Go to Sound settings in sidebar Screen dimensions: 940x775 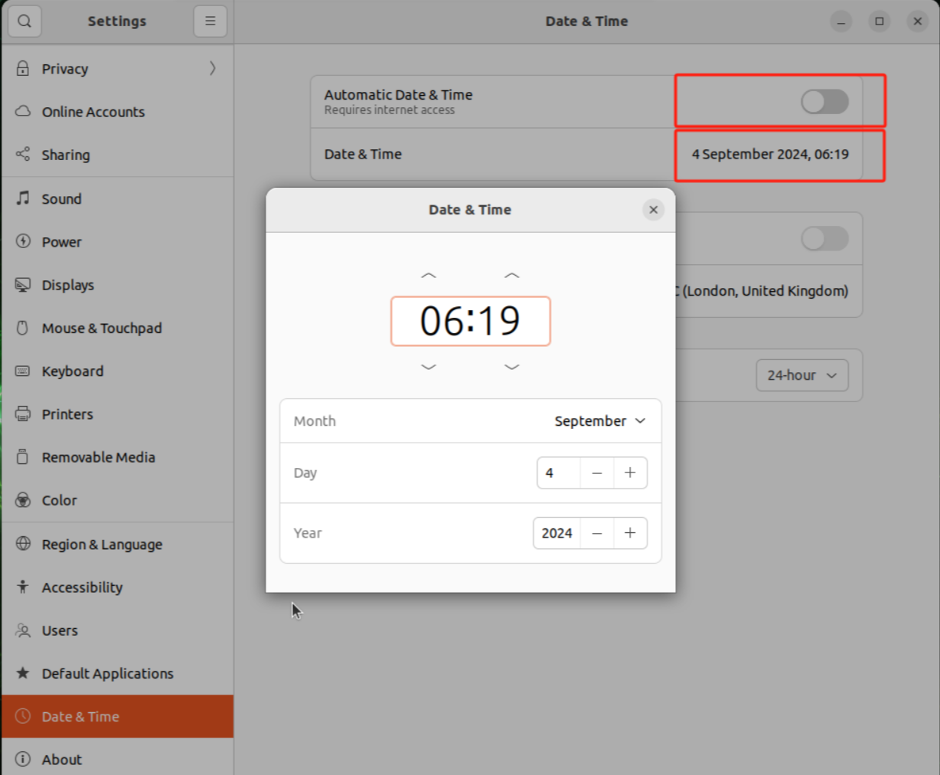click(x=61, y=199)
